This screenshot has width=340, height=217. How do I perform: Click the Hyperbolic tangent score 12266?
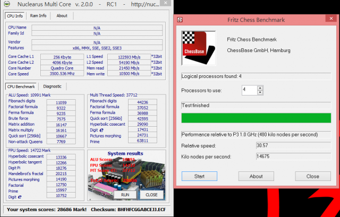point(61,163)
